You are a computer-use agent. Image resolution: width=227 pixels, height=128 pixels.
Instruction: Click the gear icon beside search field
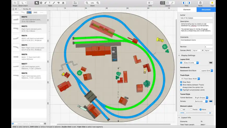click(x=45, y=124)
